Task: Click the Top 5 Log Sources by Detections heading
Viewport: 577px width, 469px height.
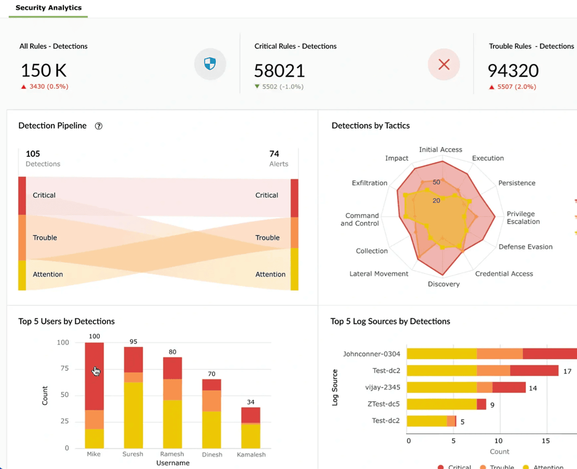Action: click(x=390, y=321)
